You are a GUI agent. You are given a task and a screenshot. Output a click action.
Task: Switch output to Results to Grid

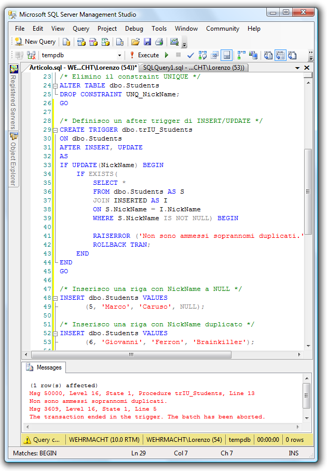[280, 55]
